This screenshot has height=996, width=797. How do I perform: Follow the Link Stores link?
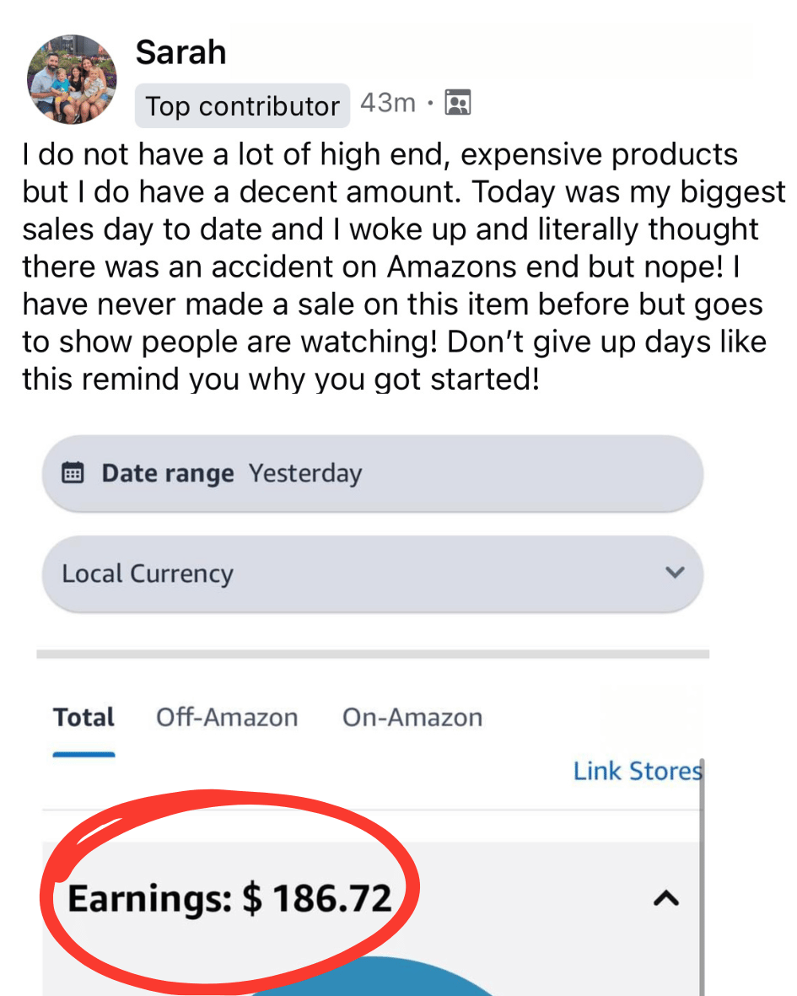[x=636, y=771]
